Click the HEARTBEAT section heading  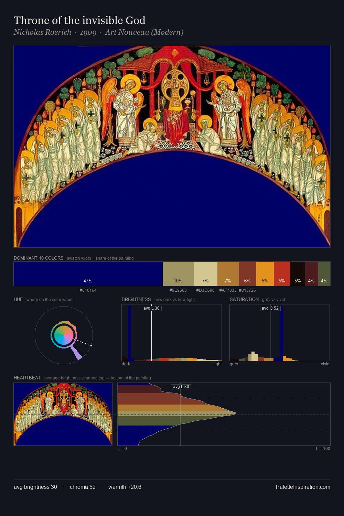pos(27,378)
